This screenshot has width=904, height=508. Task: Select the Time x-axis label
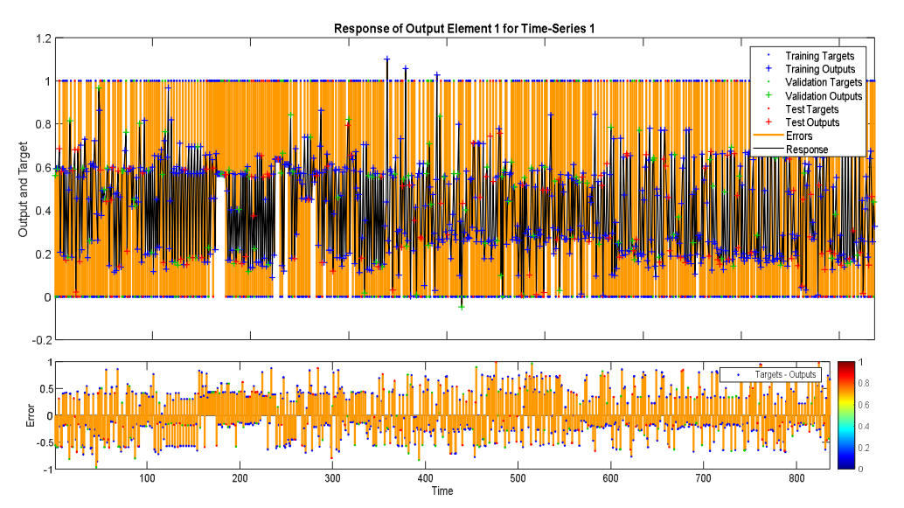[x=441, y=492]
